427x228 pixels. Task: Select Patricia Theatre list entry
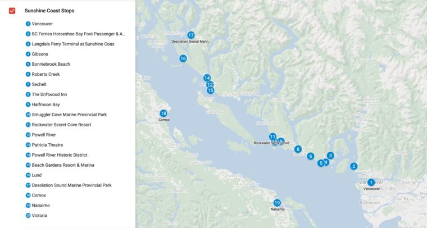click(x=48, y=145)
